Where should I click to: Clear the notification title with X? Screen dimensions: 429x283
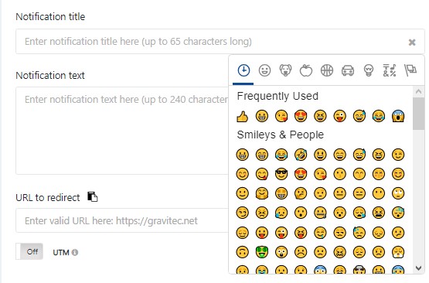click(x=412, y=43)
